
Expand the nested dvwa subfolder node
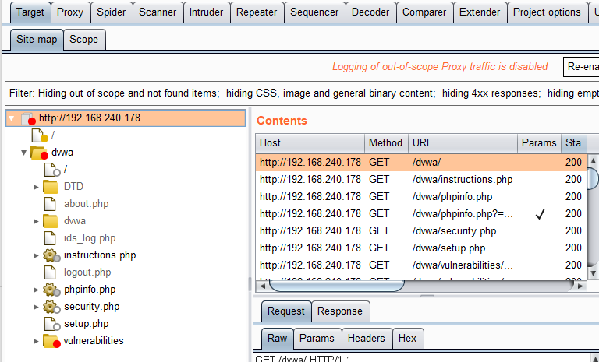[36, 221]
